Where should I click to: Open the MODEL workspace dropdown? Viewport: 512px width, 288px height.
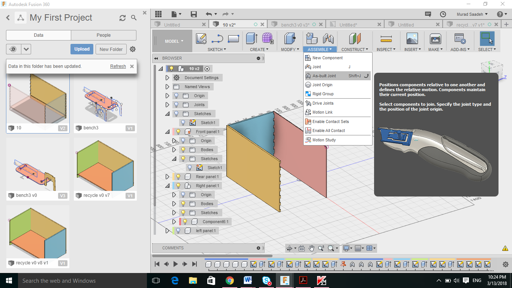(x=172, y=41)
